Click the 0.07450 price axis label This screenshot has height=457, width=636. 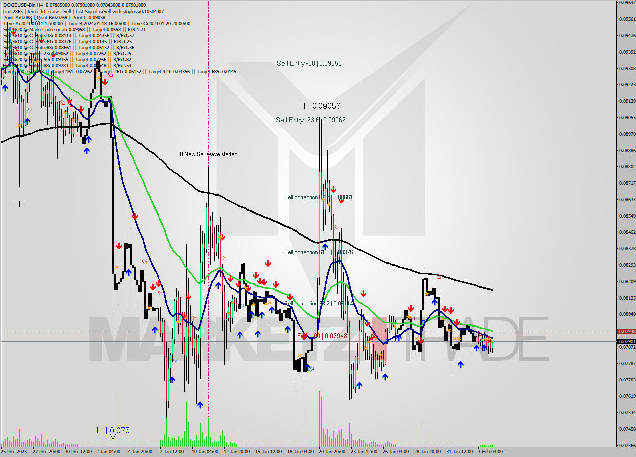pos(627,429)
